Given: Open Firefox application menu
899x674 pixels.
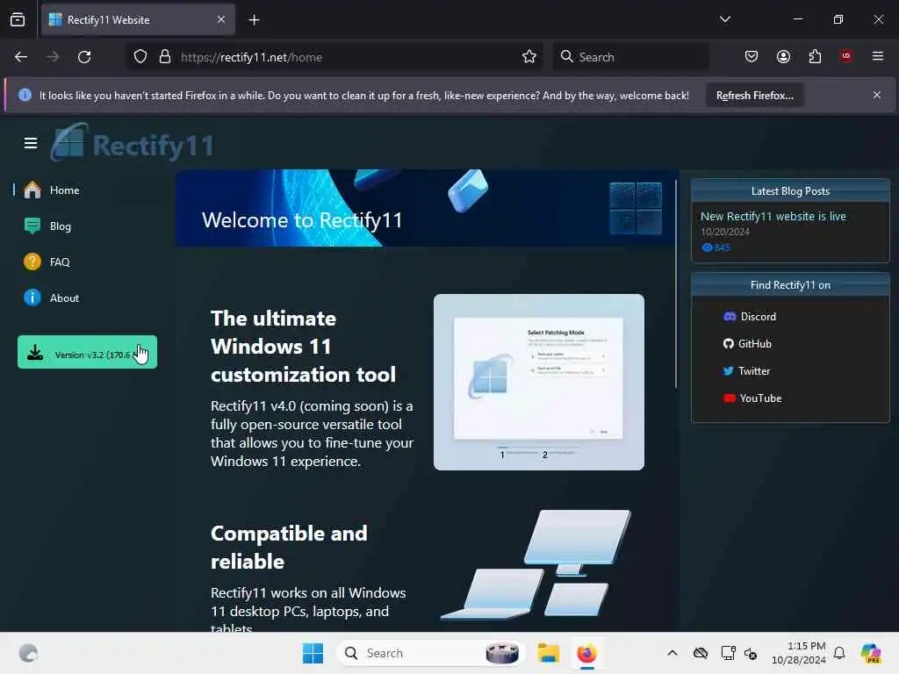Looking at the screenshot, I should coord(878,56).
